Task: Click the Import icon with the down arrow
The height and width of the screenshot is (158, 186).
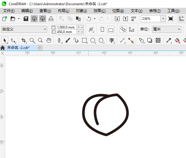Action: point(117,19)
